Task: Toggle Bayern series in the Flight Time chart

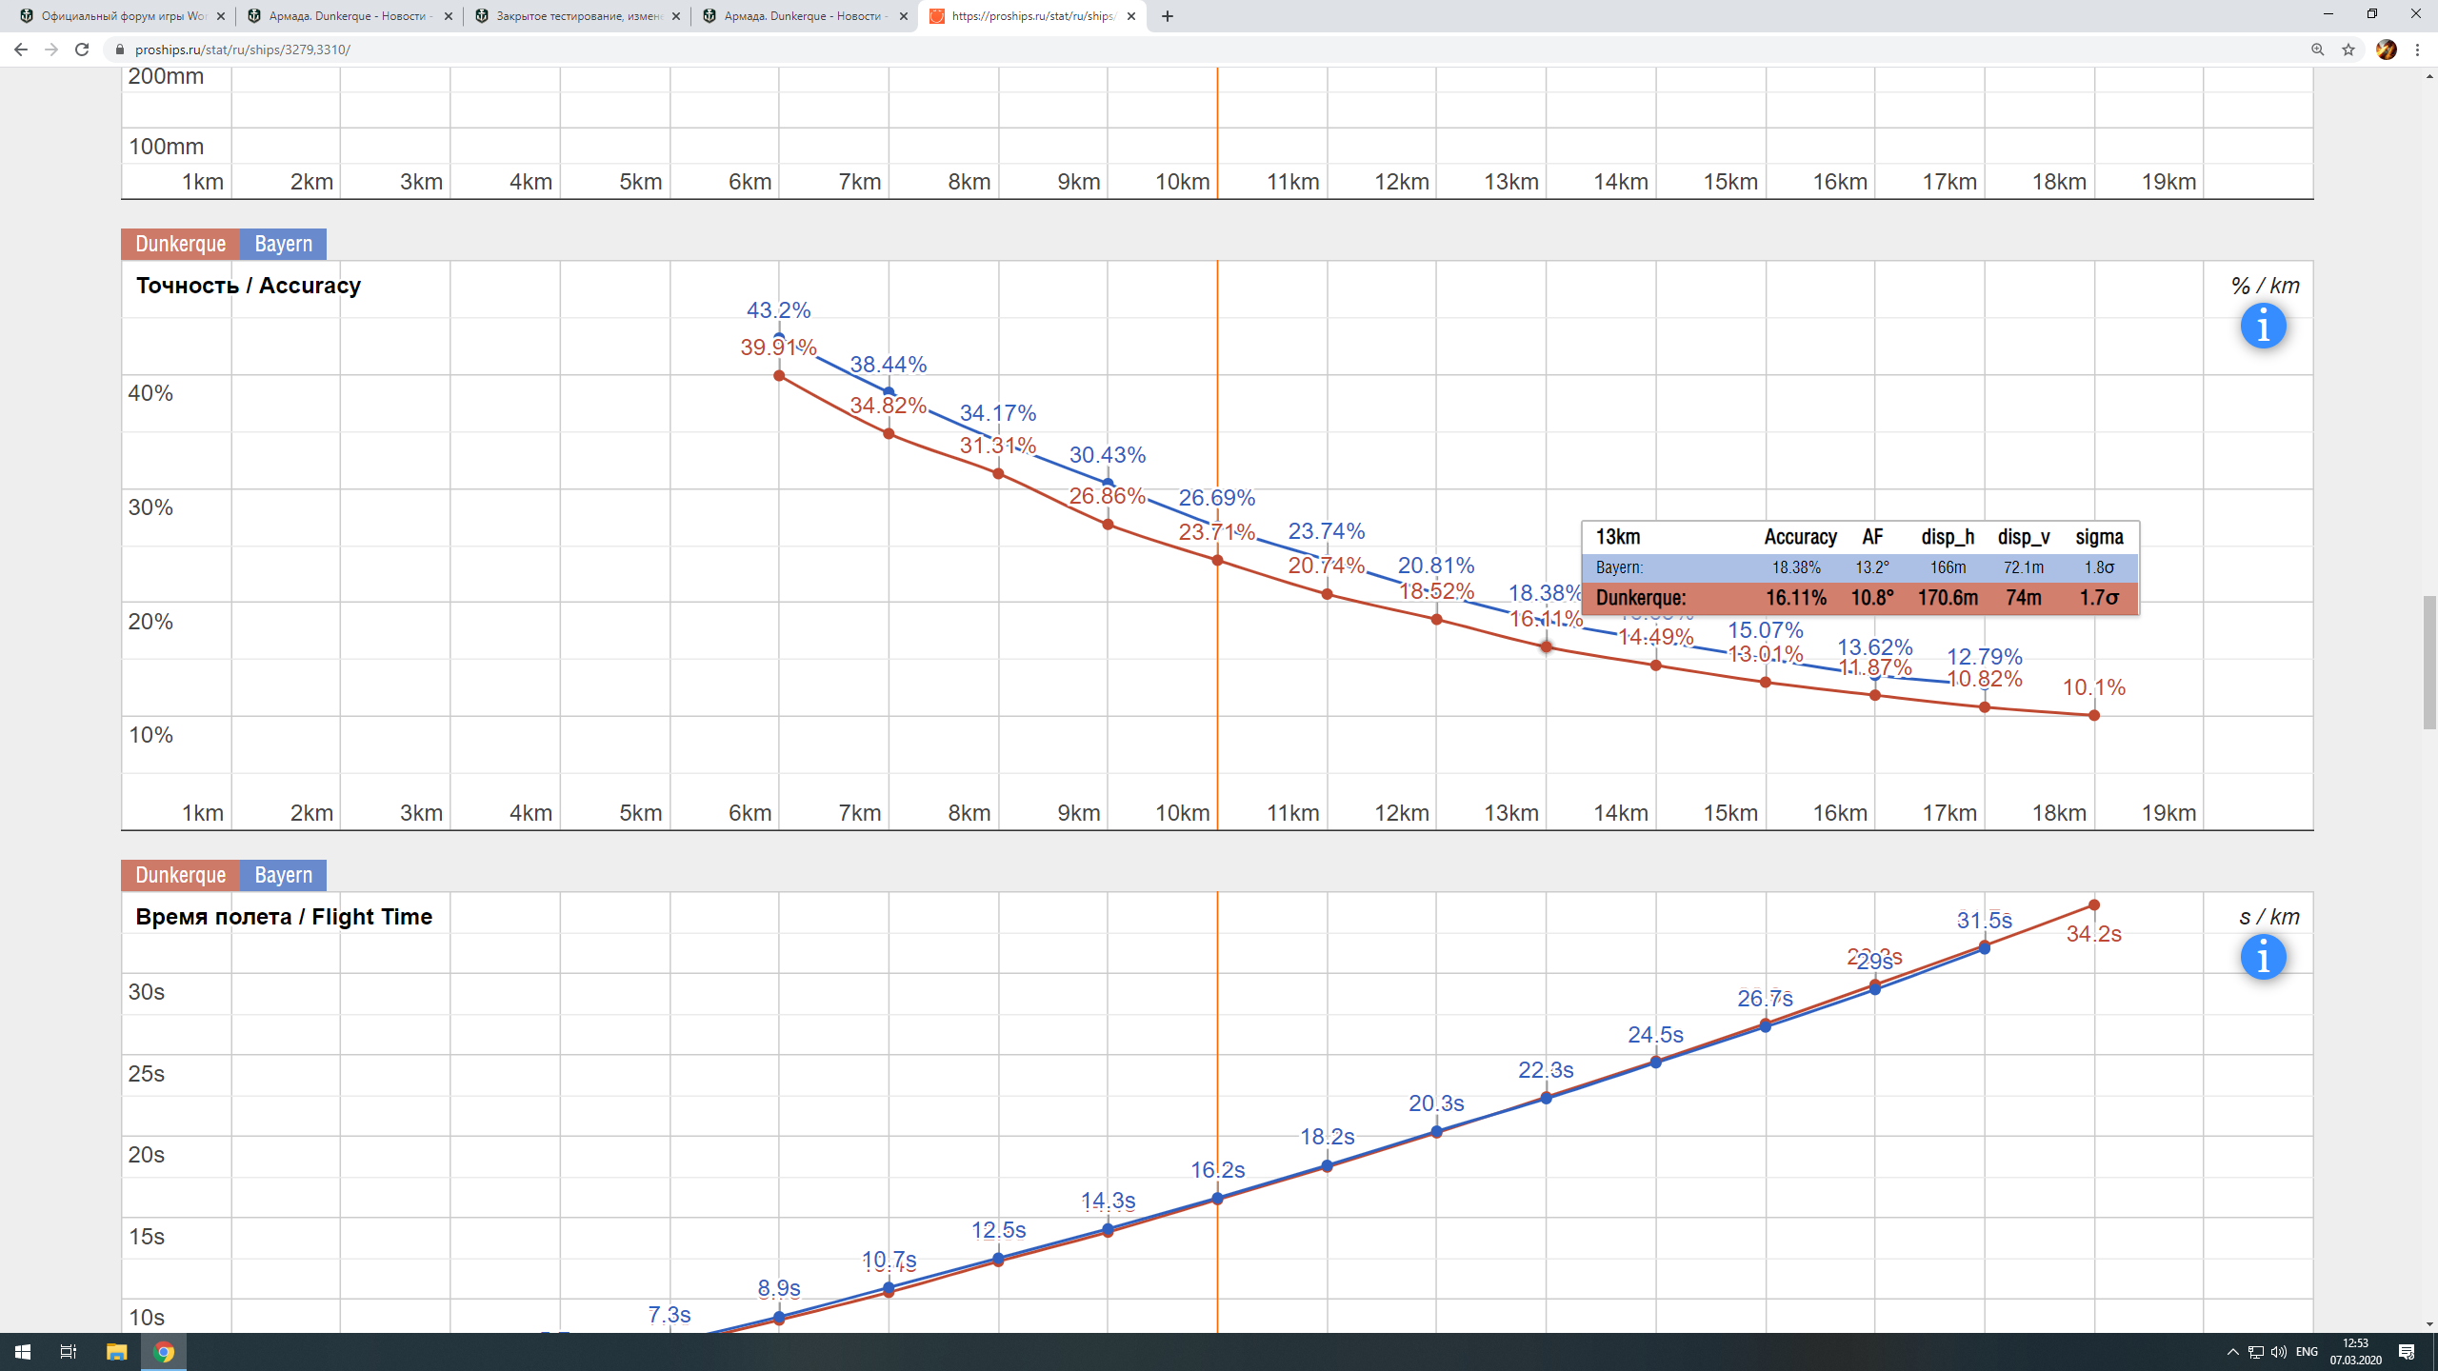Action: (x=283, y=875)
